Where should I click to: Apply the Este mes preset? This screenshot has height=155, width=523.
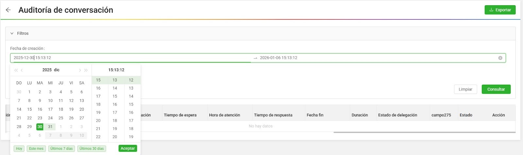point(36,148)
